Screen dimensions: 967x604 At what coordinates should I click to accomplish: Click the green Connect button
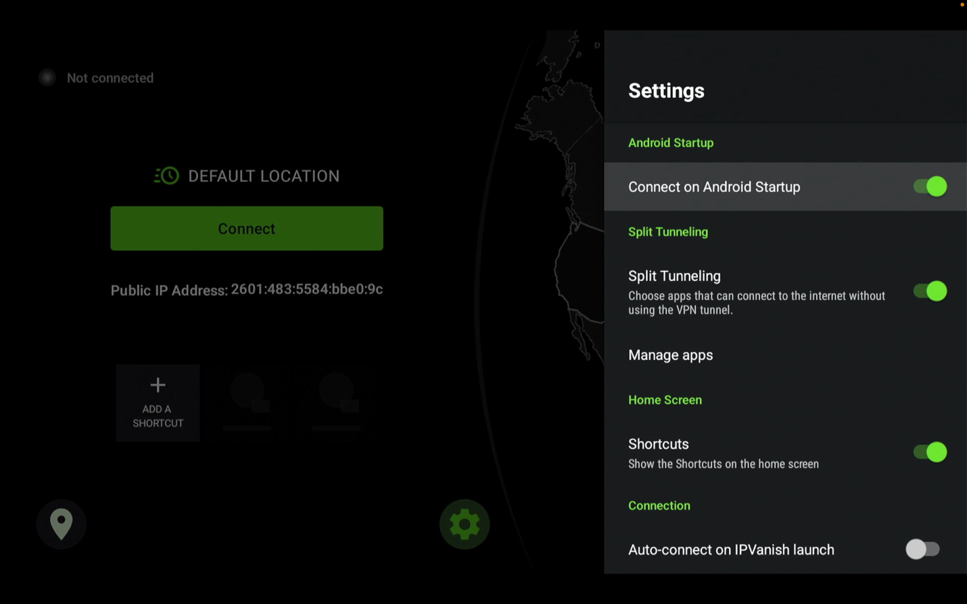click(x=247, y=228)
